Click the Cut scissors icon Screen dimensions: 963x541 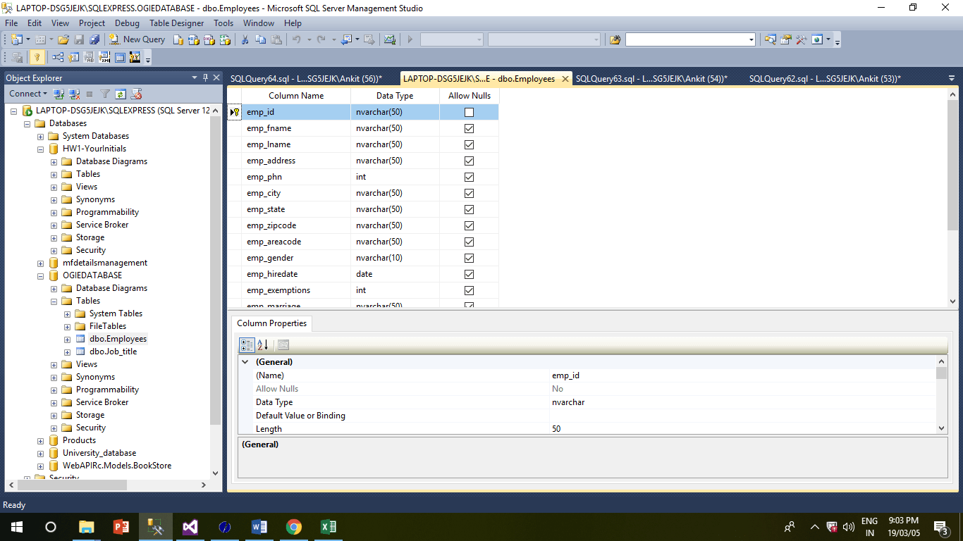pos(245,39)
